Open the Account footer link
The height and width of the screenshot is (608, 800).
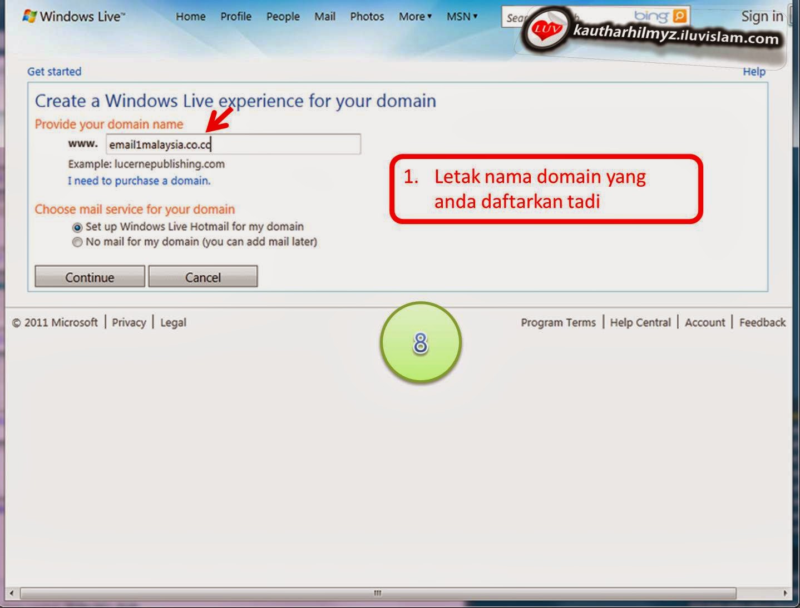pyautogui.click(x=705, y=322)
